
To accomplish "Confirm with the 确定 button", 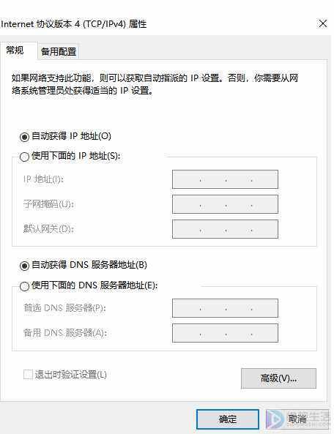I will click(228, 419).
